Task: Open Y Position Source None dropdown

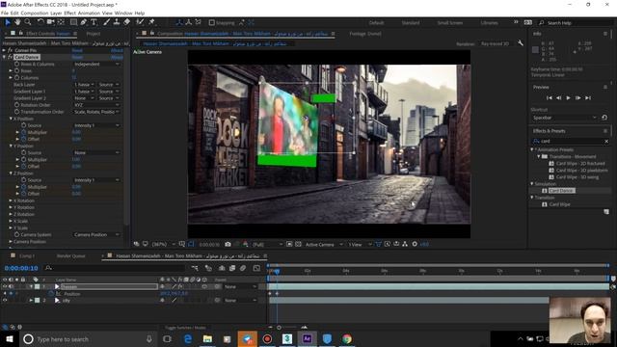Action: 96,152
